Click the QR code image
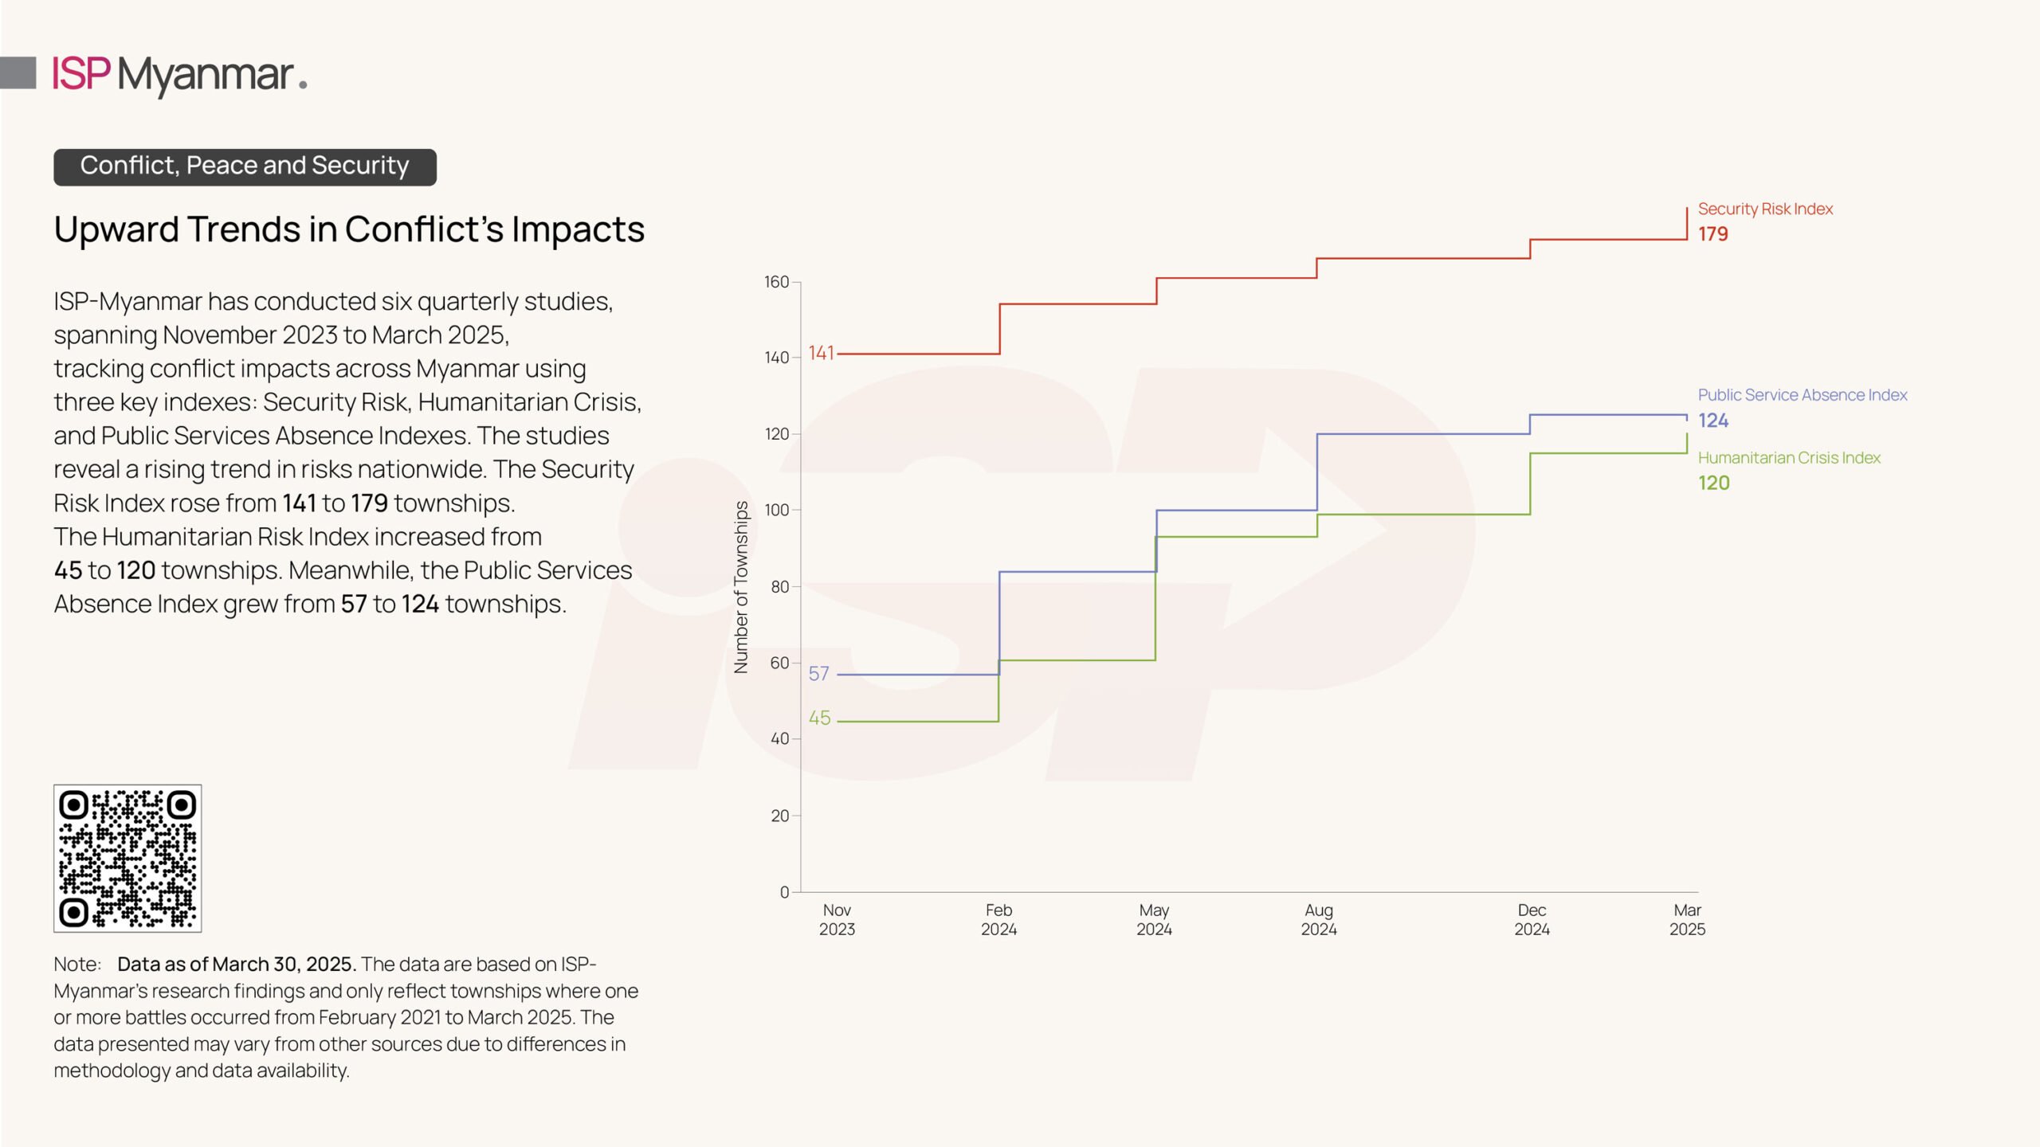This screenshot has height=1147, width=2040. pyautogui.click(x=127, y=858)
